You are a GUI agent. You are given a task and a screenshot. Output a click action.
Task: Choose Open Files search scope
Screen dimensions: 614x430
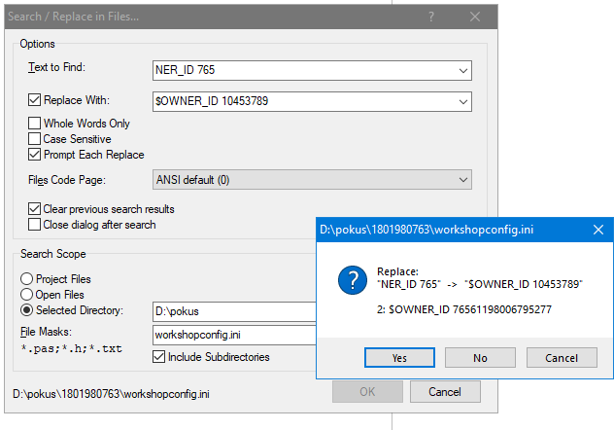pyautogui.click(x=27, y=295)
